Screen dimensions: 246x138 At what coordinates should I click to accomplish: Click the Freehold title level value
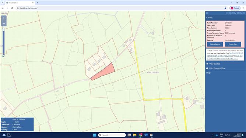228,25
